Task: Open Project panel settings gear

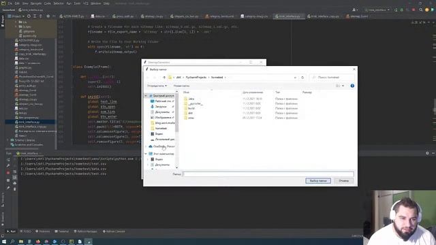Action: pos(48,16)
